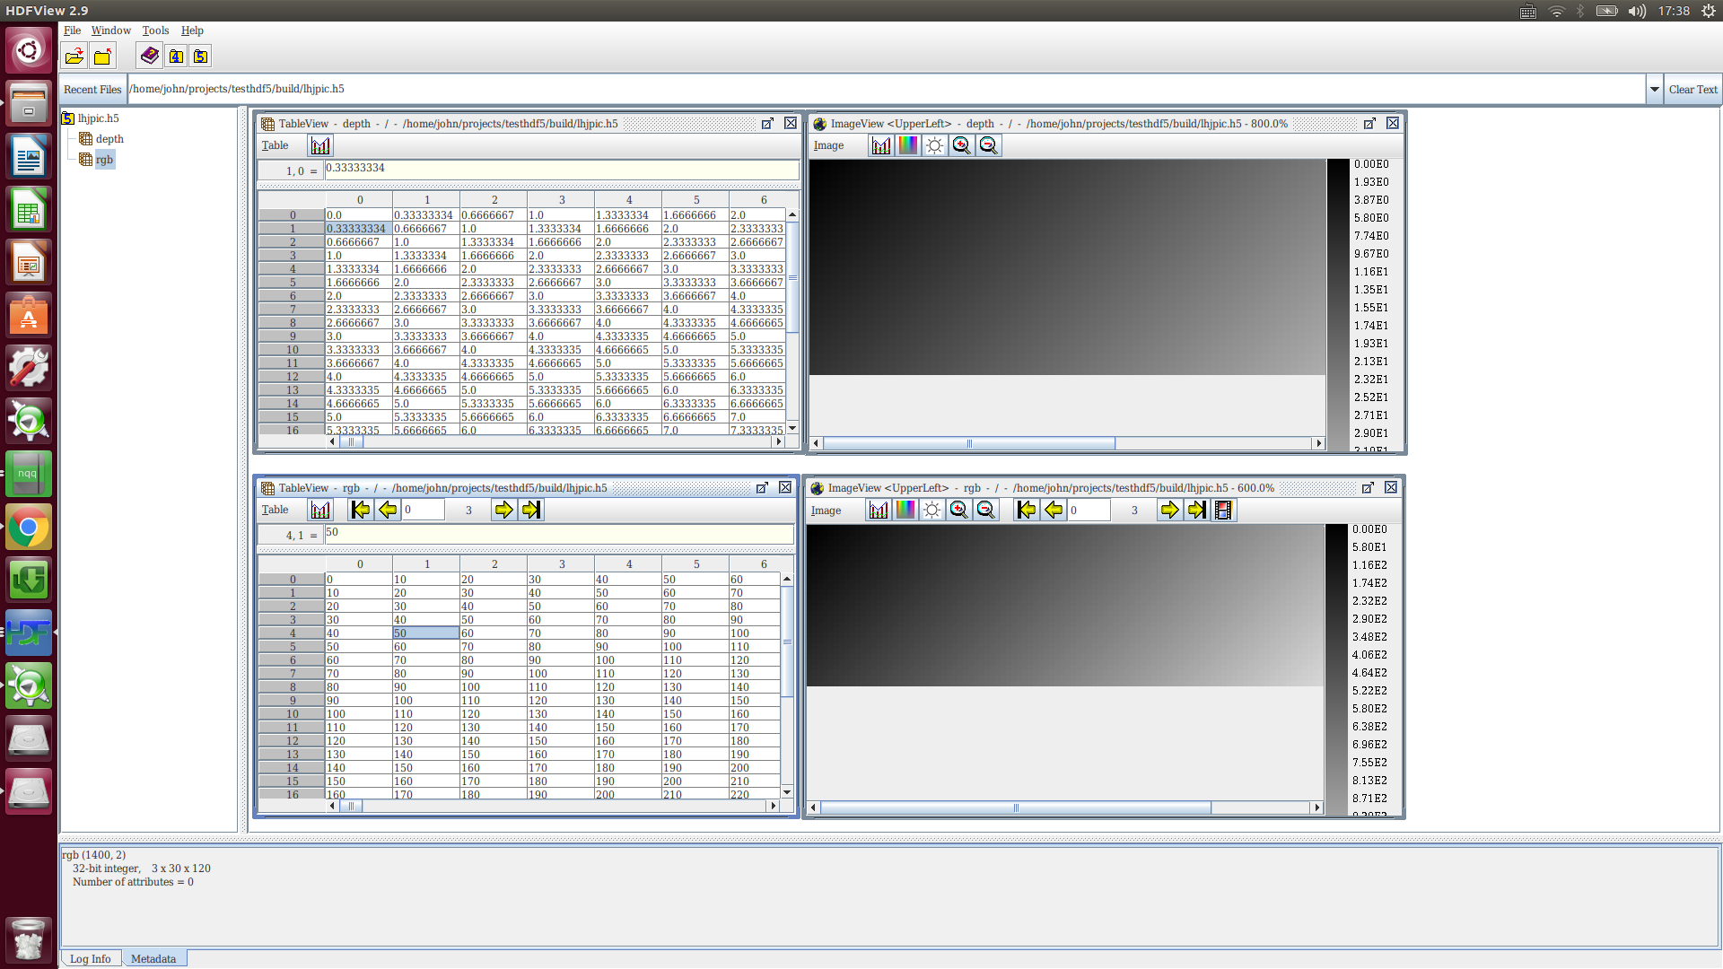Go to next page in rgb TableView
Screen dimensions: 1723x969
(x=503, y=510)
